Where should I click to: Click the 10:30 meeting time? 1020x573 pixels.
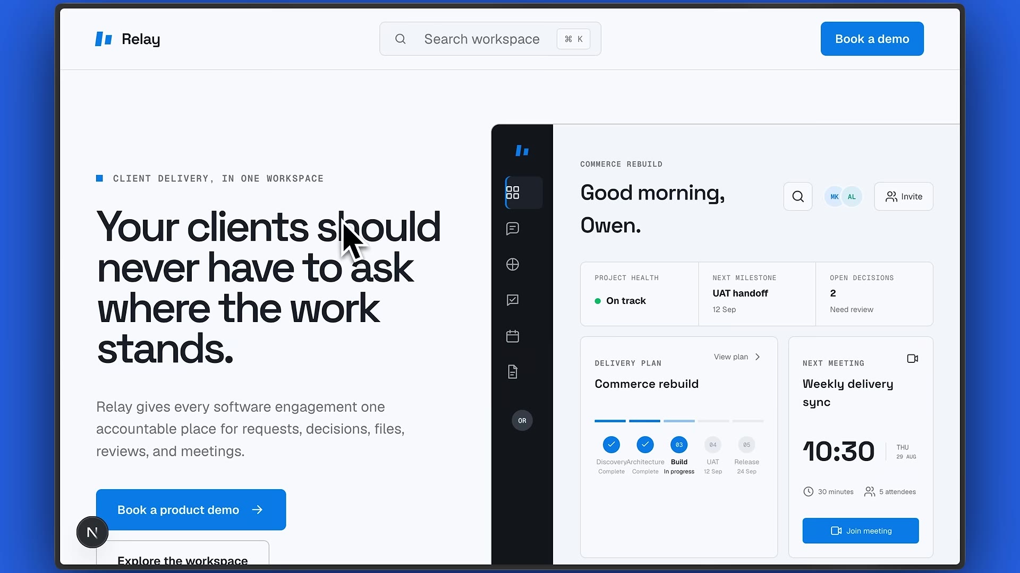[839, 452]
